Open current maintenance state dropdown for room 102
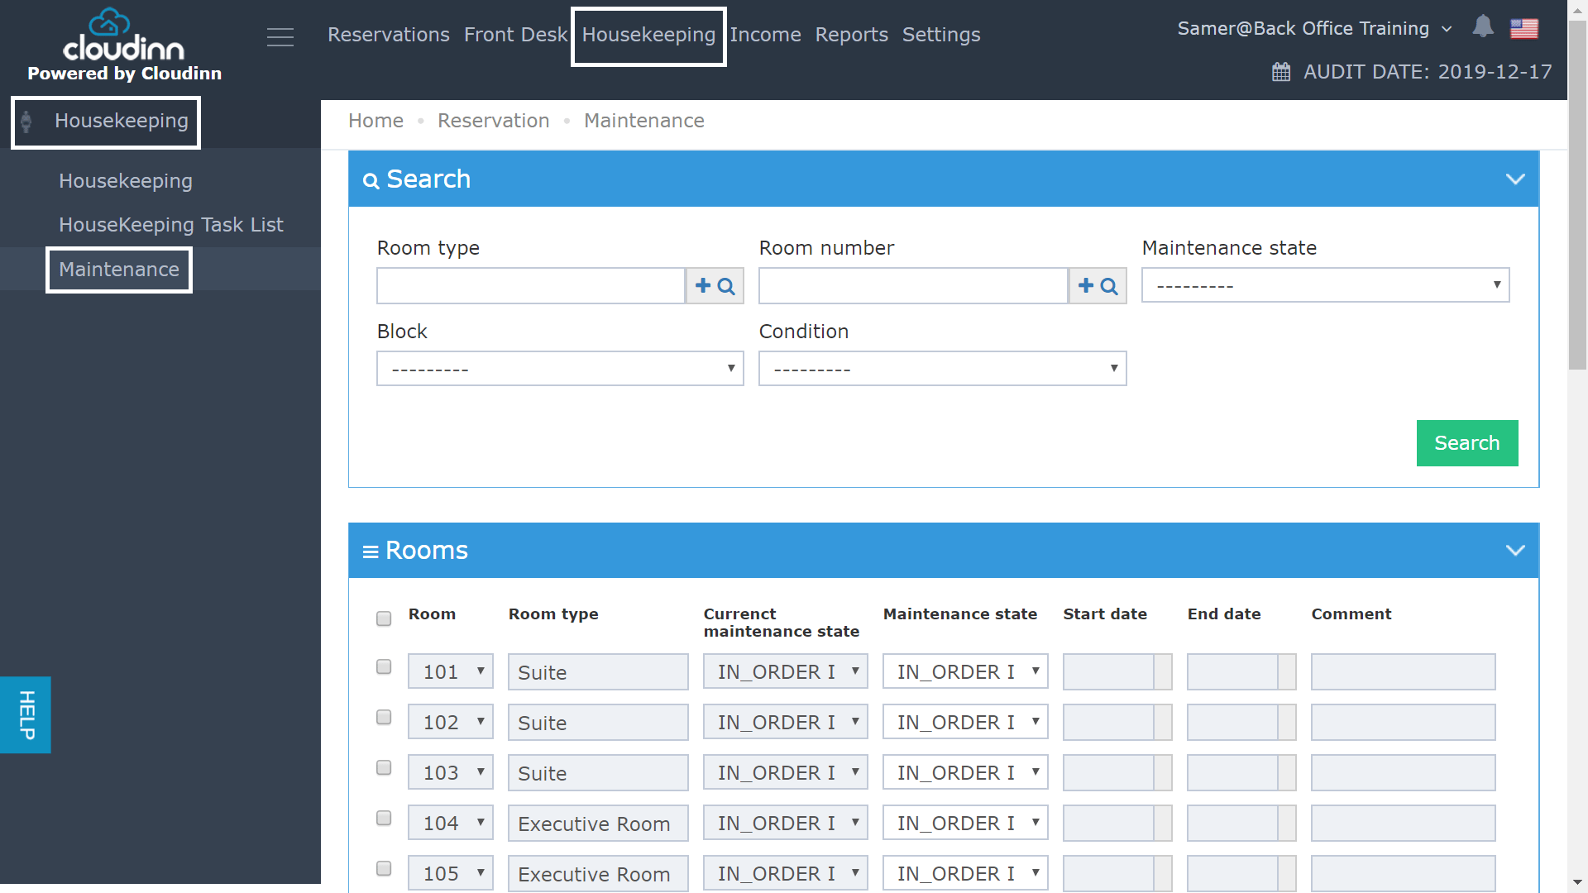The image size is (1588, 893). coord(786,722)
